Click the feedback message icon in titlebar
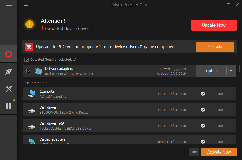242x160 pixels. pyautogui.click(x=211, y=5)
